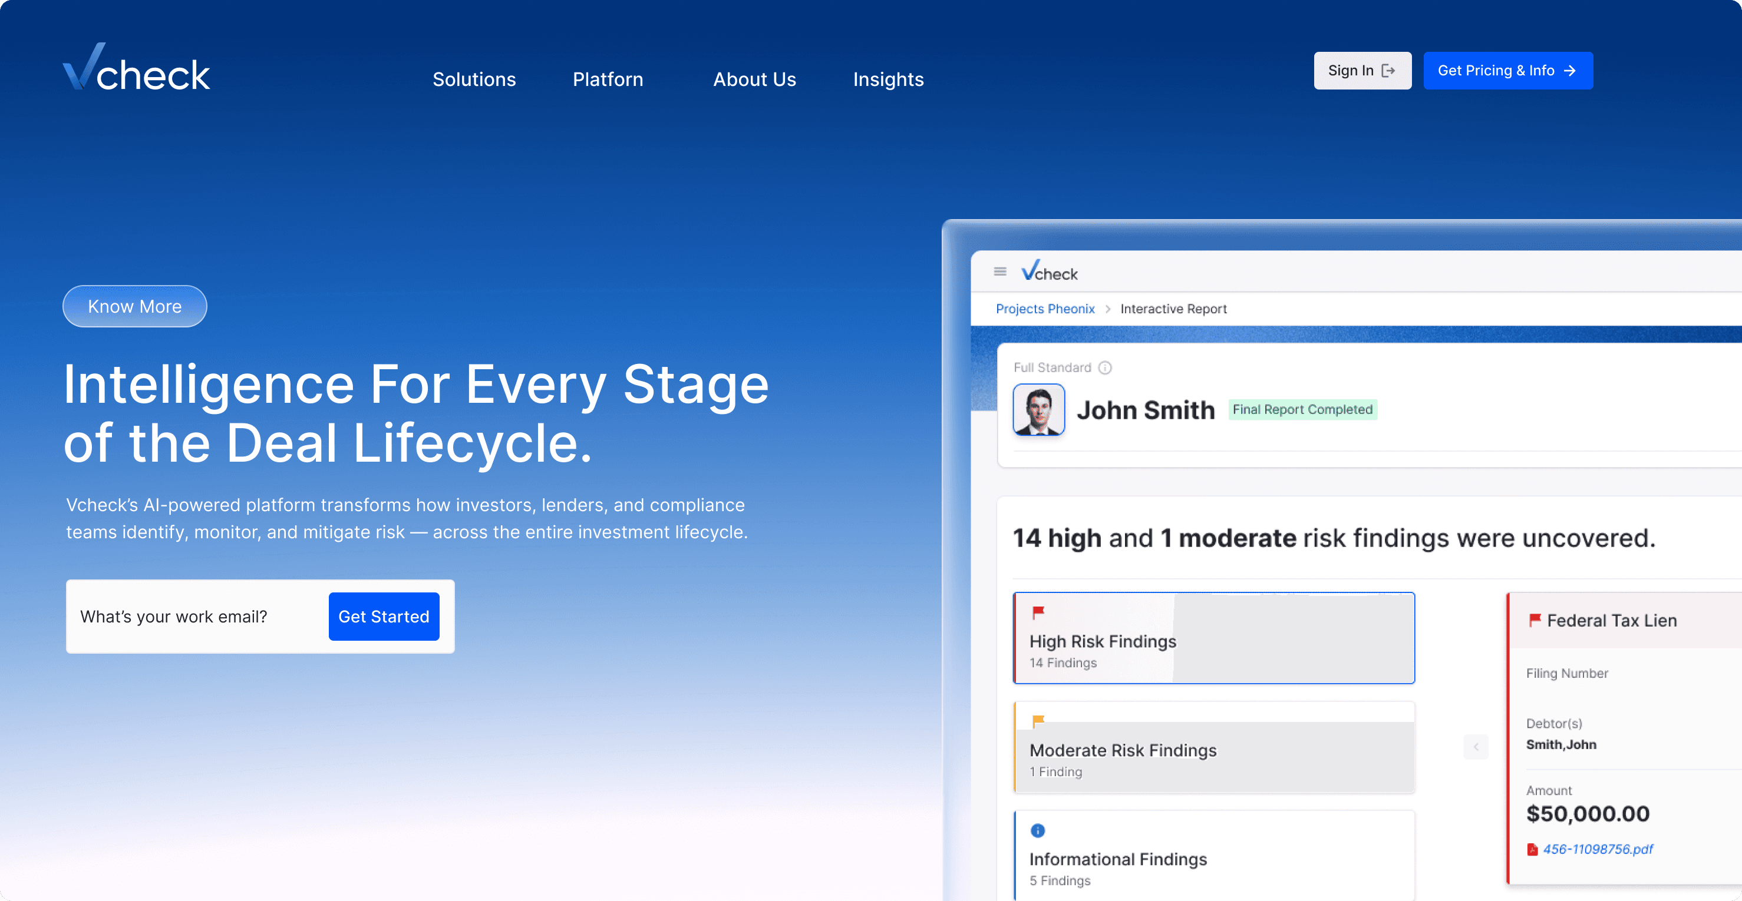This screenshot has height=901, width=1742.
Task: Open the Platform menu
Action: tap(607, 79)
